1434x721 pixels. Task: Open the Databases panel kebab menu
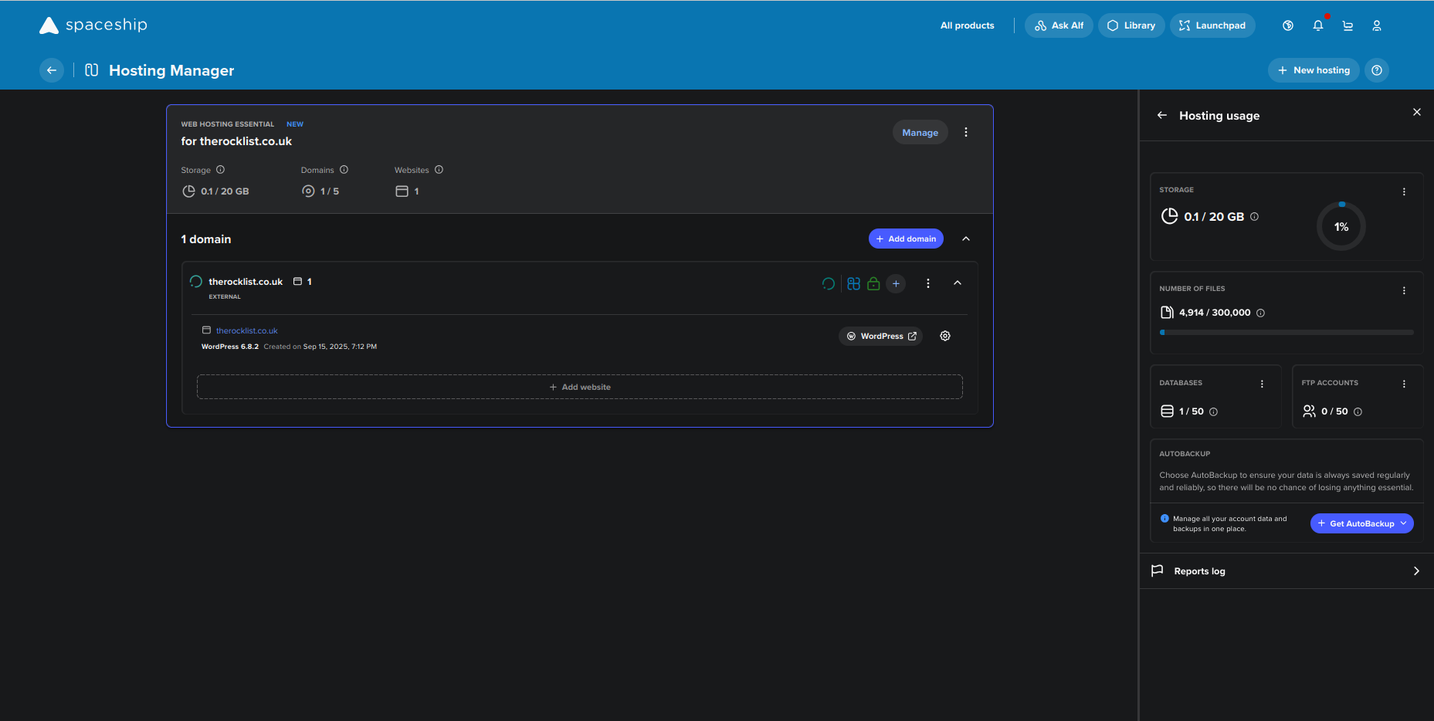click(x=1262, y=384)
